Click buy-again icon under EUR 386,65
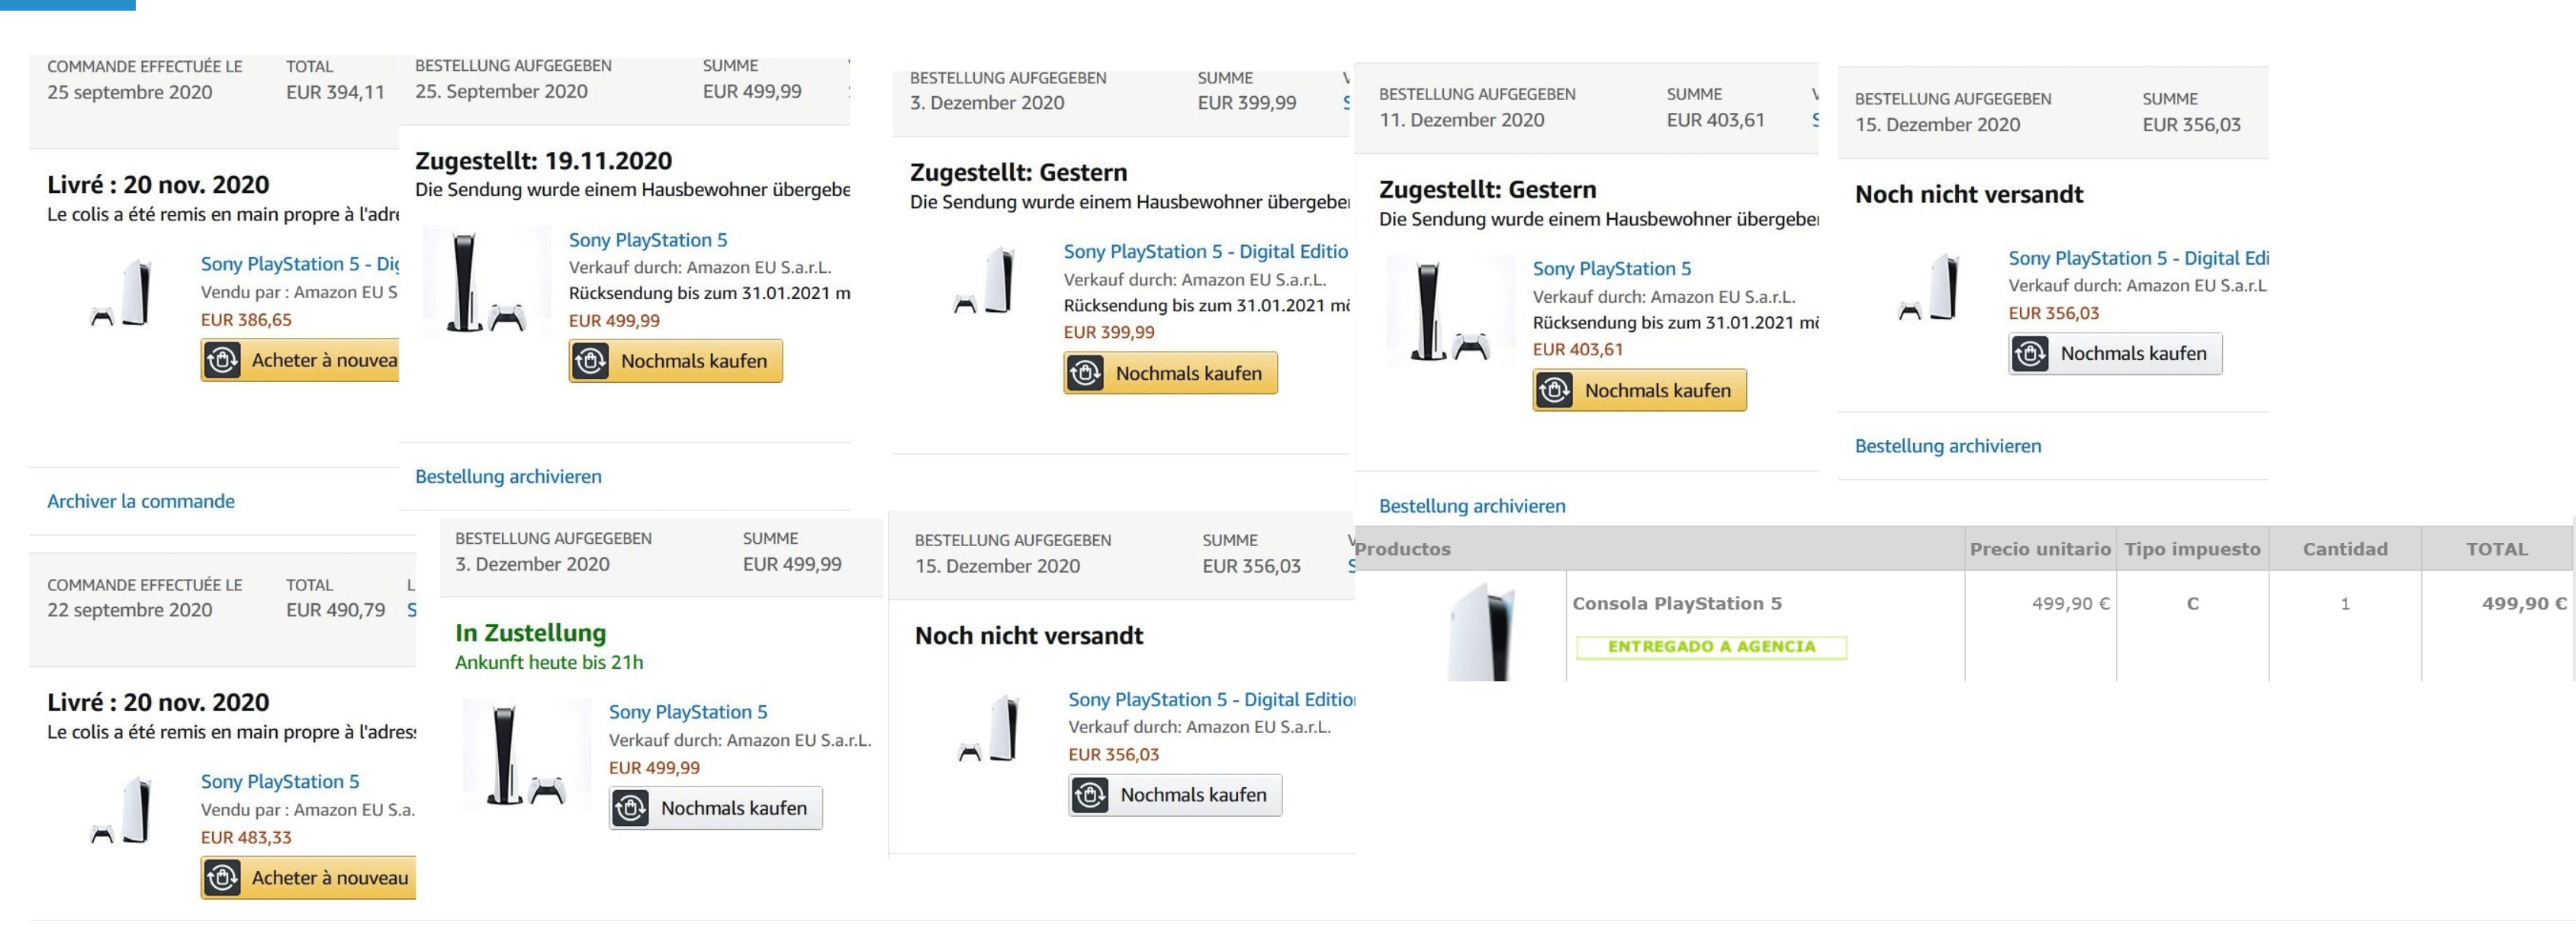 coord(222,360)
